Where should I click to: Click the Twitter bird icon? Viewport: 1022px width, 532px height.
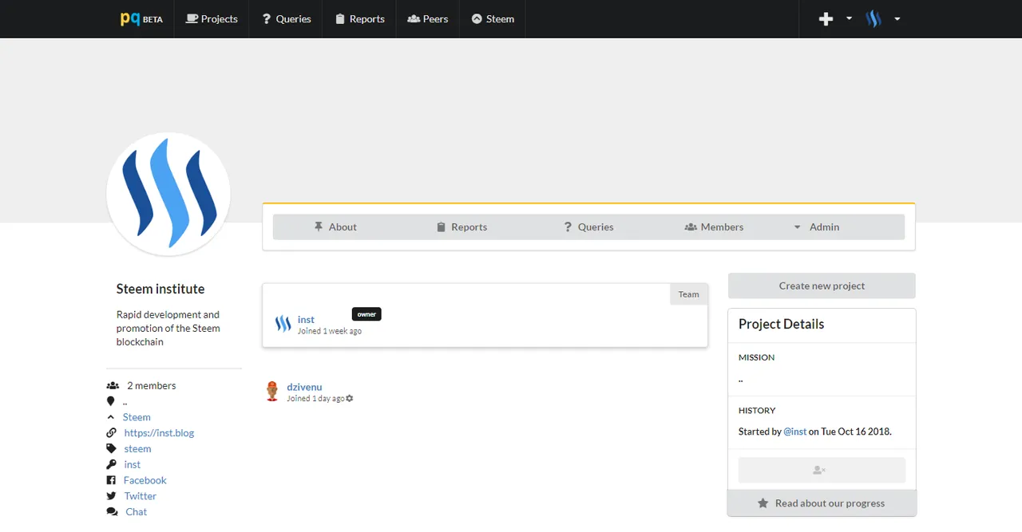tap(111, 496)
